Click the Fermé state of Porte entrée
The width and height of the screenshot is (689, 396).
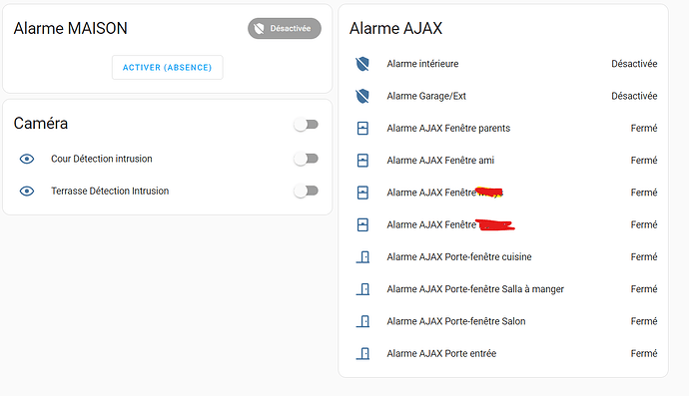coord(644,353)
